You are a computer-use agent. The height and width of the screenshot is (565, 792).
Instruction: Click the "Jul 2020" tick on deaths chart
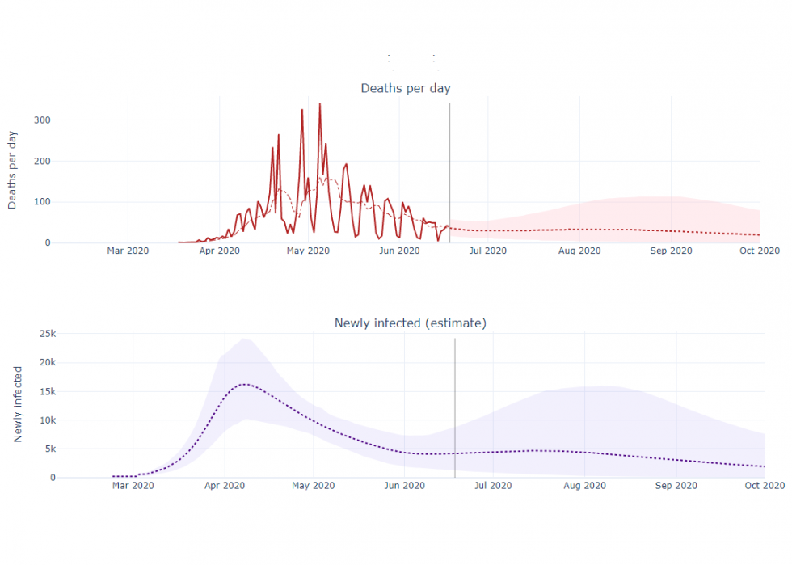point(488,251)
